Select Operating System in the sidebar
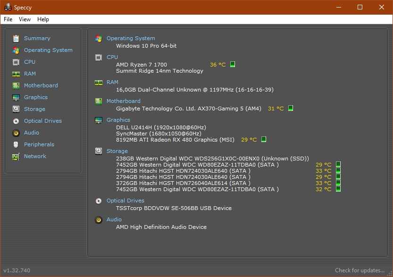This screenshot has width=393, height=277. coord(48,50)
